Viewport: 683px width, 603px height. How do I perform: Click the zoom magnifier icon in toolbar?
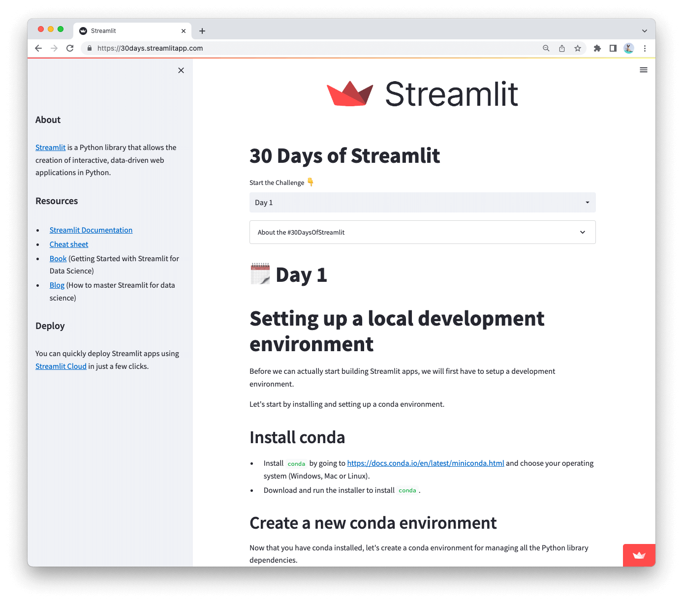(546, 48)
